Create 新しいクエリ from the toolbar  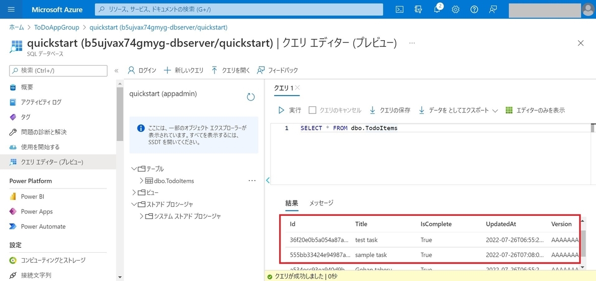coord(184,70)
